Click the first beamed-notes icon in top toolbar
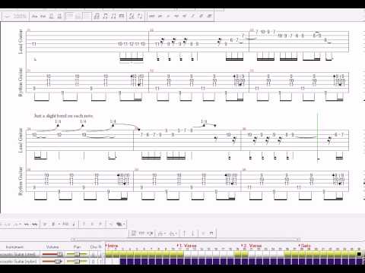 tap(97, 16)
